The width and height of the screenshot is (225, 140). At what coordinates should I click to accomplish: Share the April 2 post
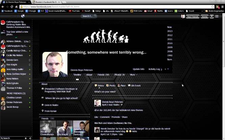(x=125, y=117)
